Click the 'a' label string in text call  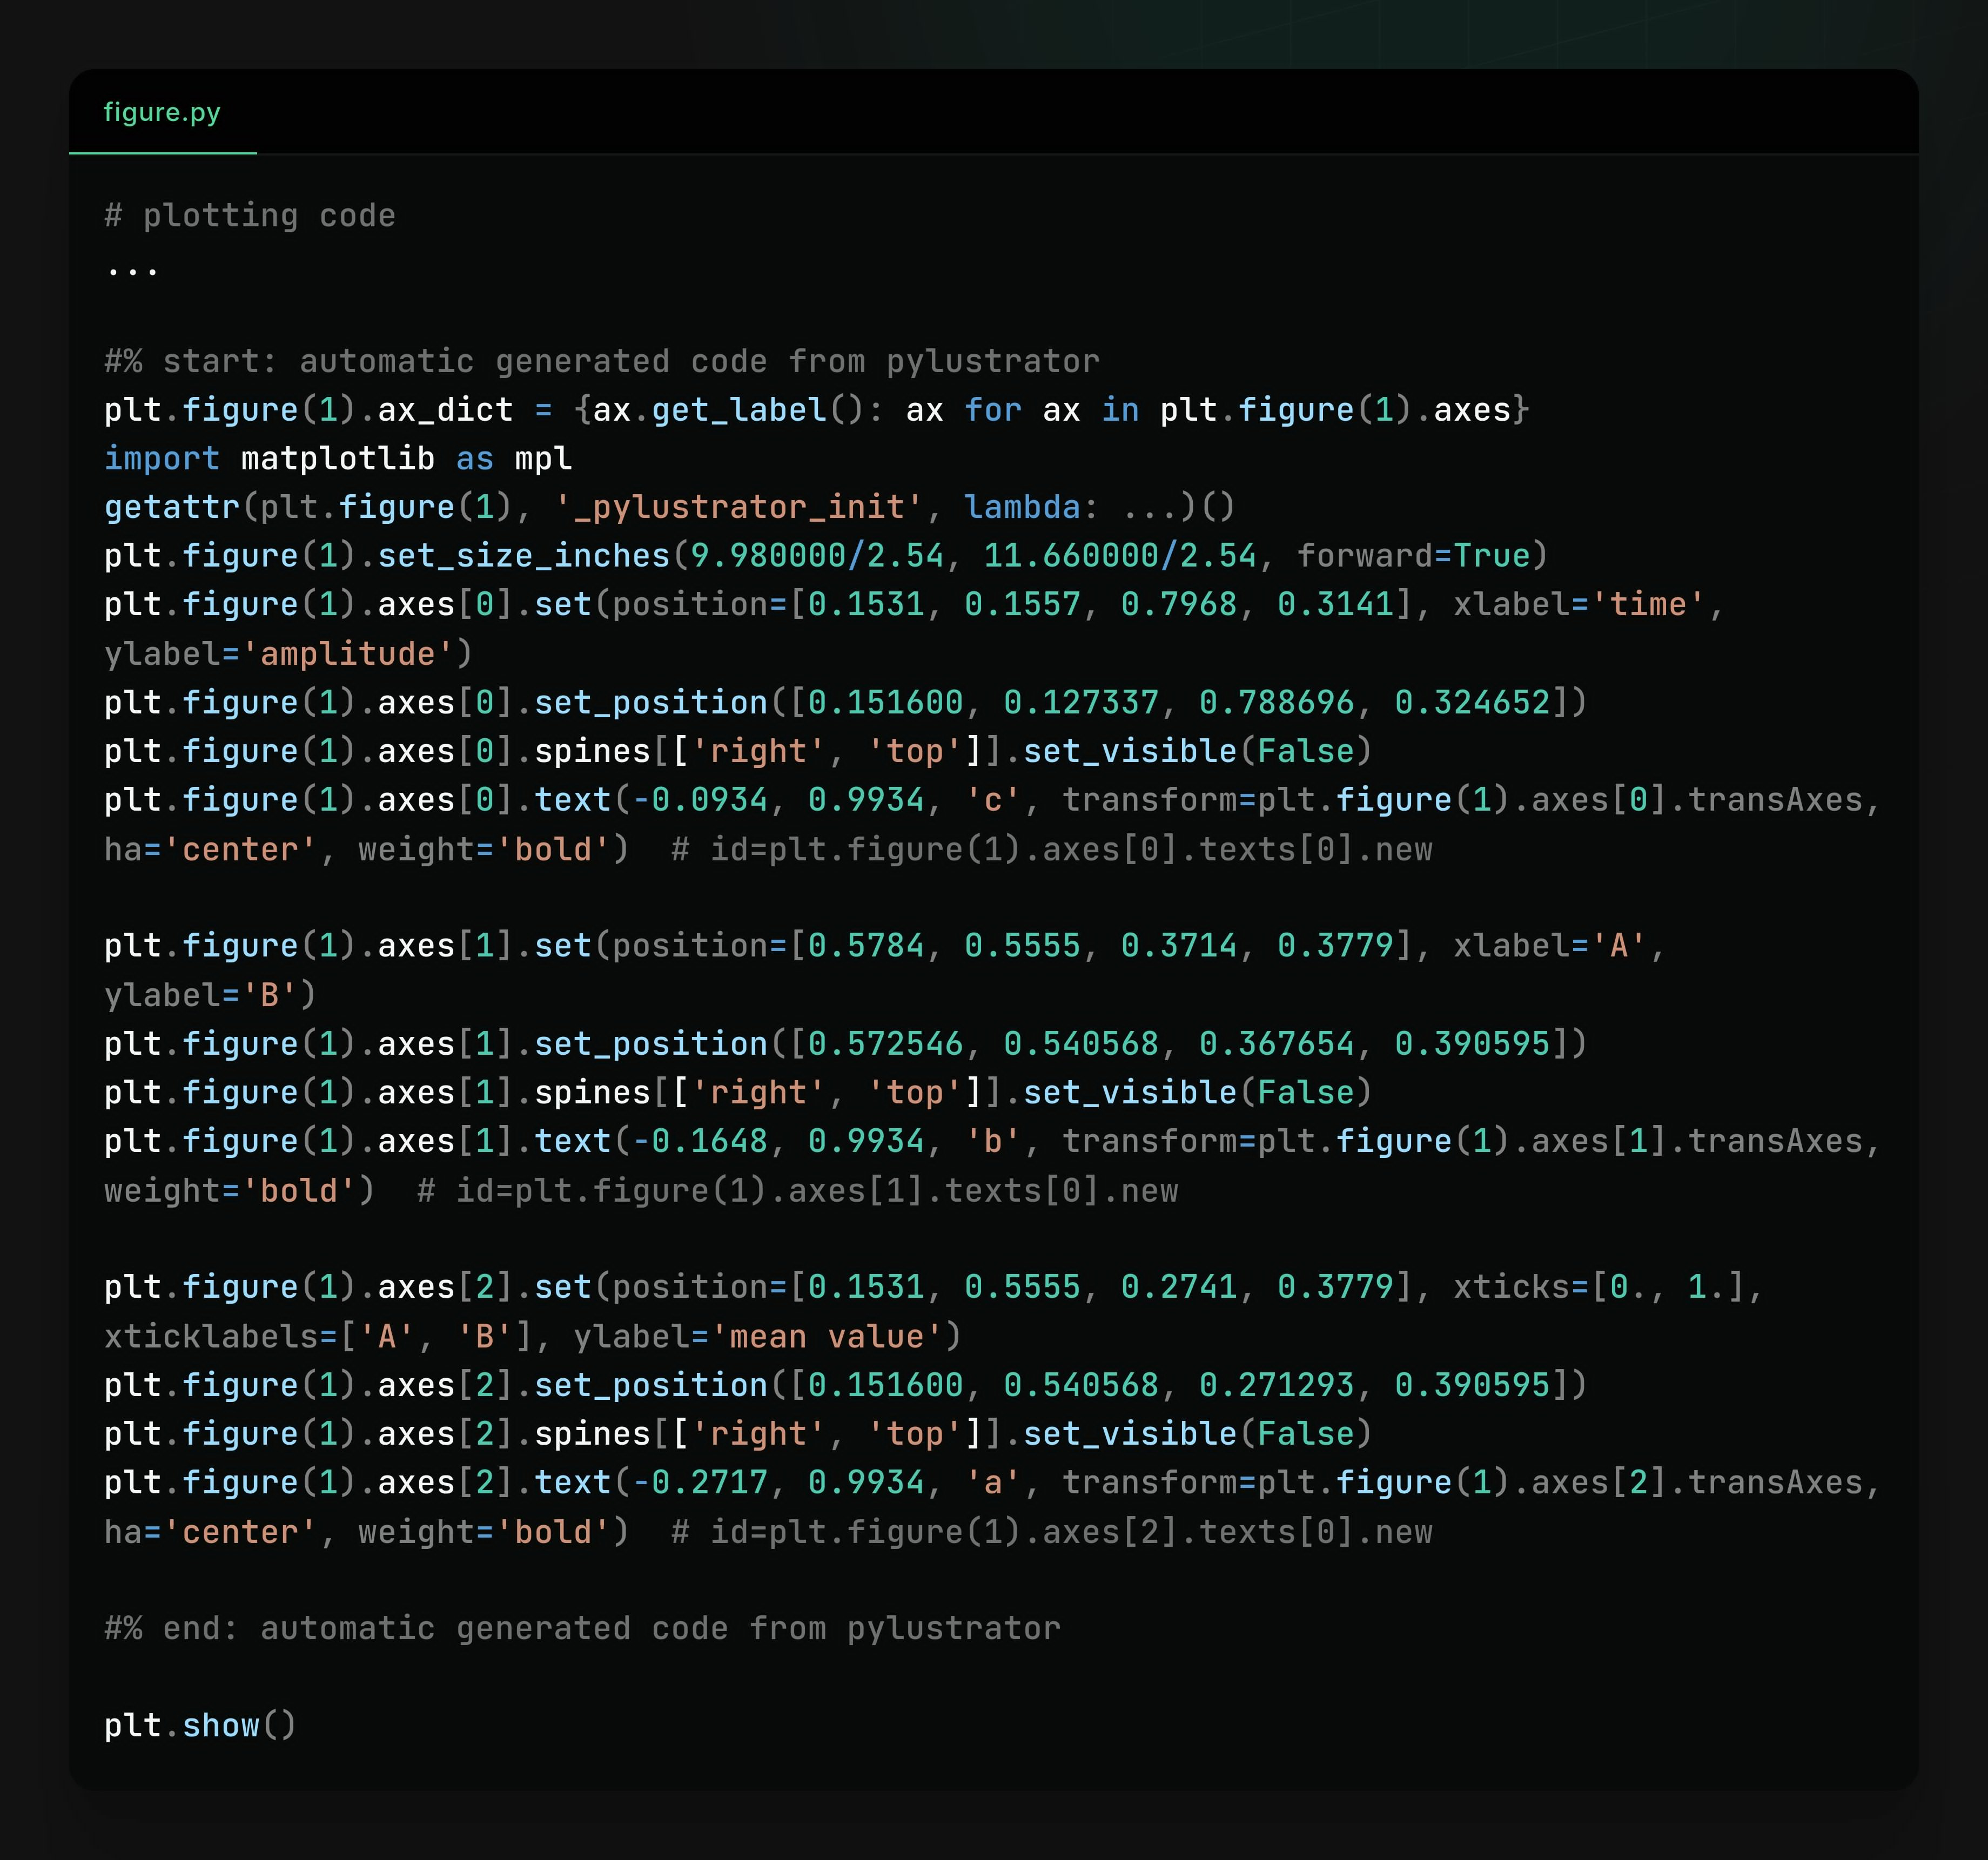[993, 1482]
